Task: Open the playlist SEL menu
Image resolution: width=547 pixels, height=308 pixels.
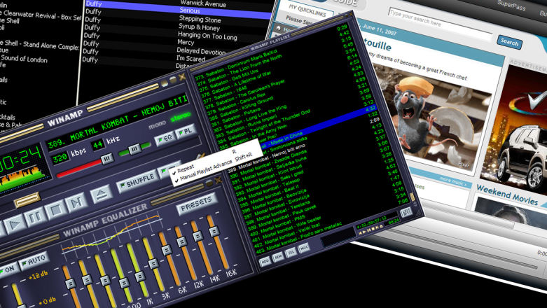Action: 291,253
